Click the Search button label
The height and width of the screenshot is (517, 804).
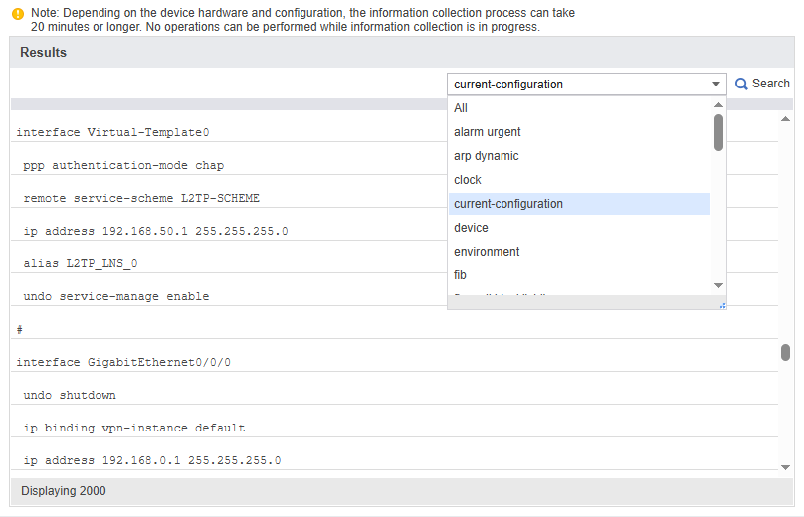pyautogui.click(x=770, y=84)
